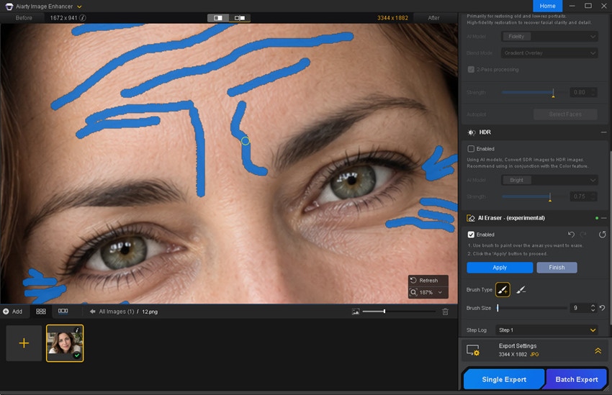Image resolution: width=612 pixels, height=395 pixels.
Task: Click the Apply button
Action: point(500,268)
